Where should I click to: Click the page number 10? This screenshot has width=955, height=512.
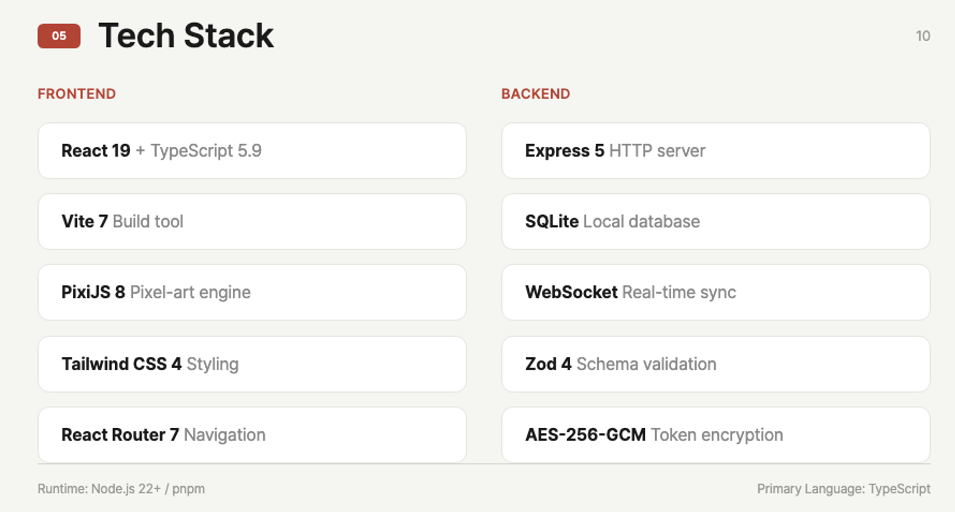click(x=923, y=36)
